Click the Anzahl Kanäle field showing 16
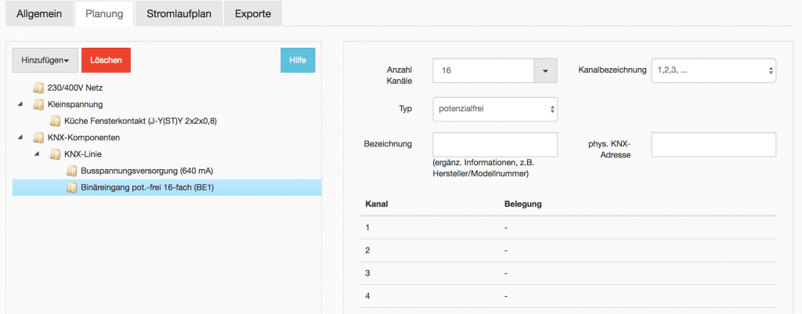The height and width of the screenshot is (314, 802). point(483,70)
